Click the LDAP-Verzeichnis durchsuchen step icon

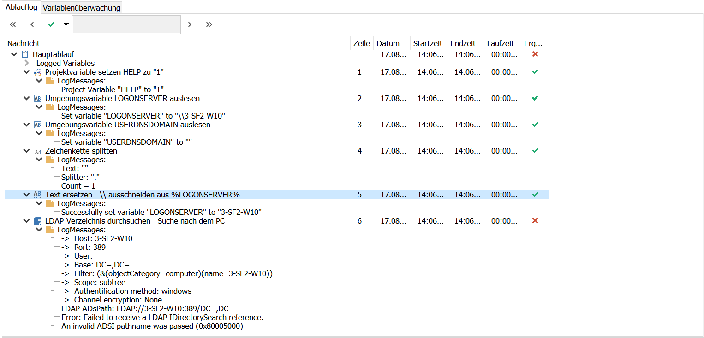[x=37, y=221]
